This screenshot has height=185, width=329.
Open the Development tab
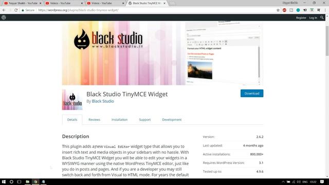pyautogui.click(x=172, y=120)
